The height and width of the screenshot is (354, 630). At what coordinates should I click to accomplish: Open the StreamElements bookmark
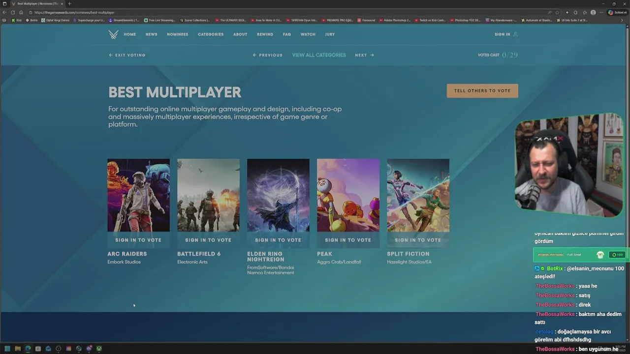tap(124, 20)
